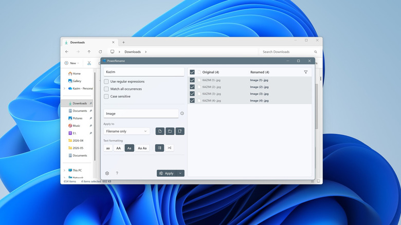Open the PowerRename help question mark
This screenshot has width=401, height=225.
tap(117, 173)
